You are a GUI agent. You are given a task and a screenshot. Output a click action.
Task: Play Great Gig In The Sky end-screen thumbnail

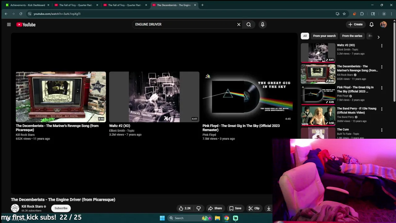tap(247, 97)
